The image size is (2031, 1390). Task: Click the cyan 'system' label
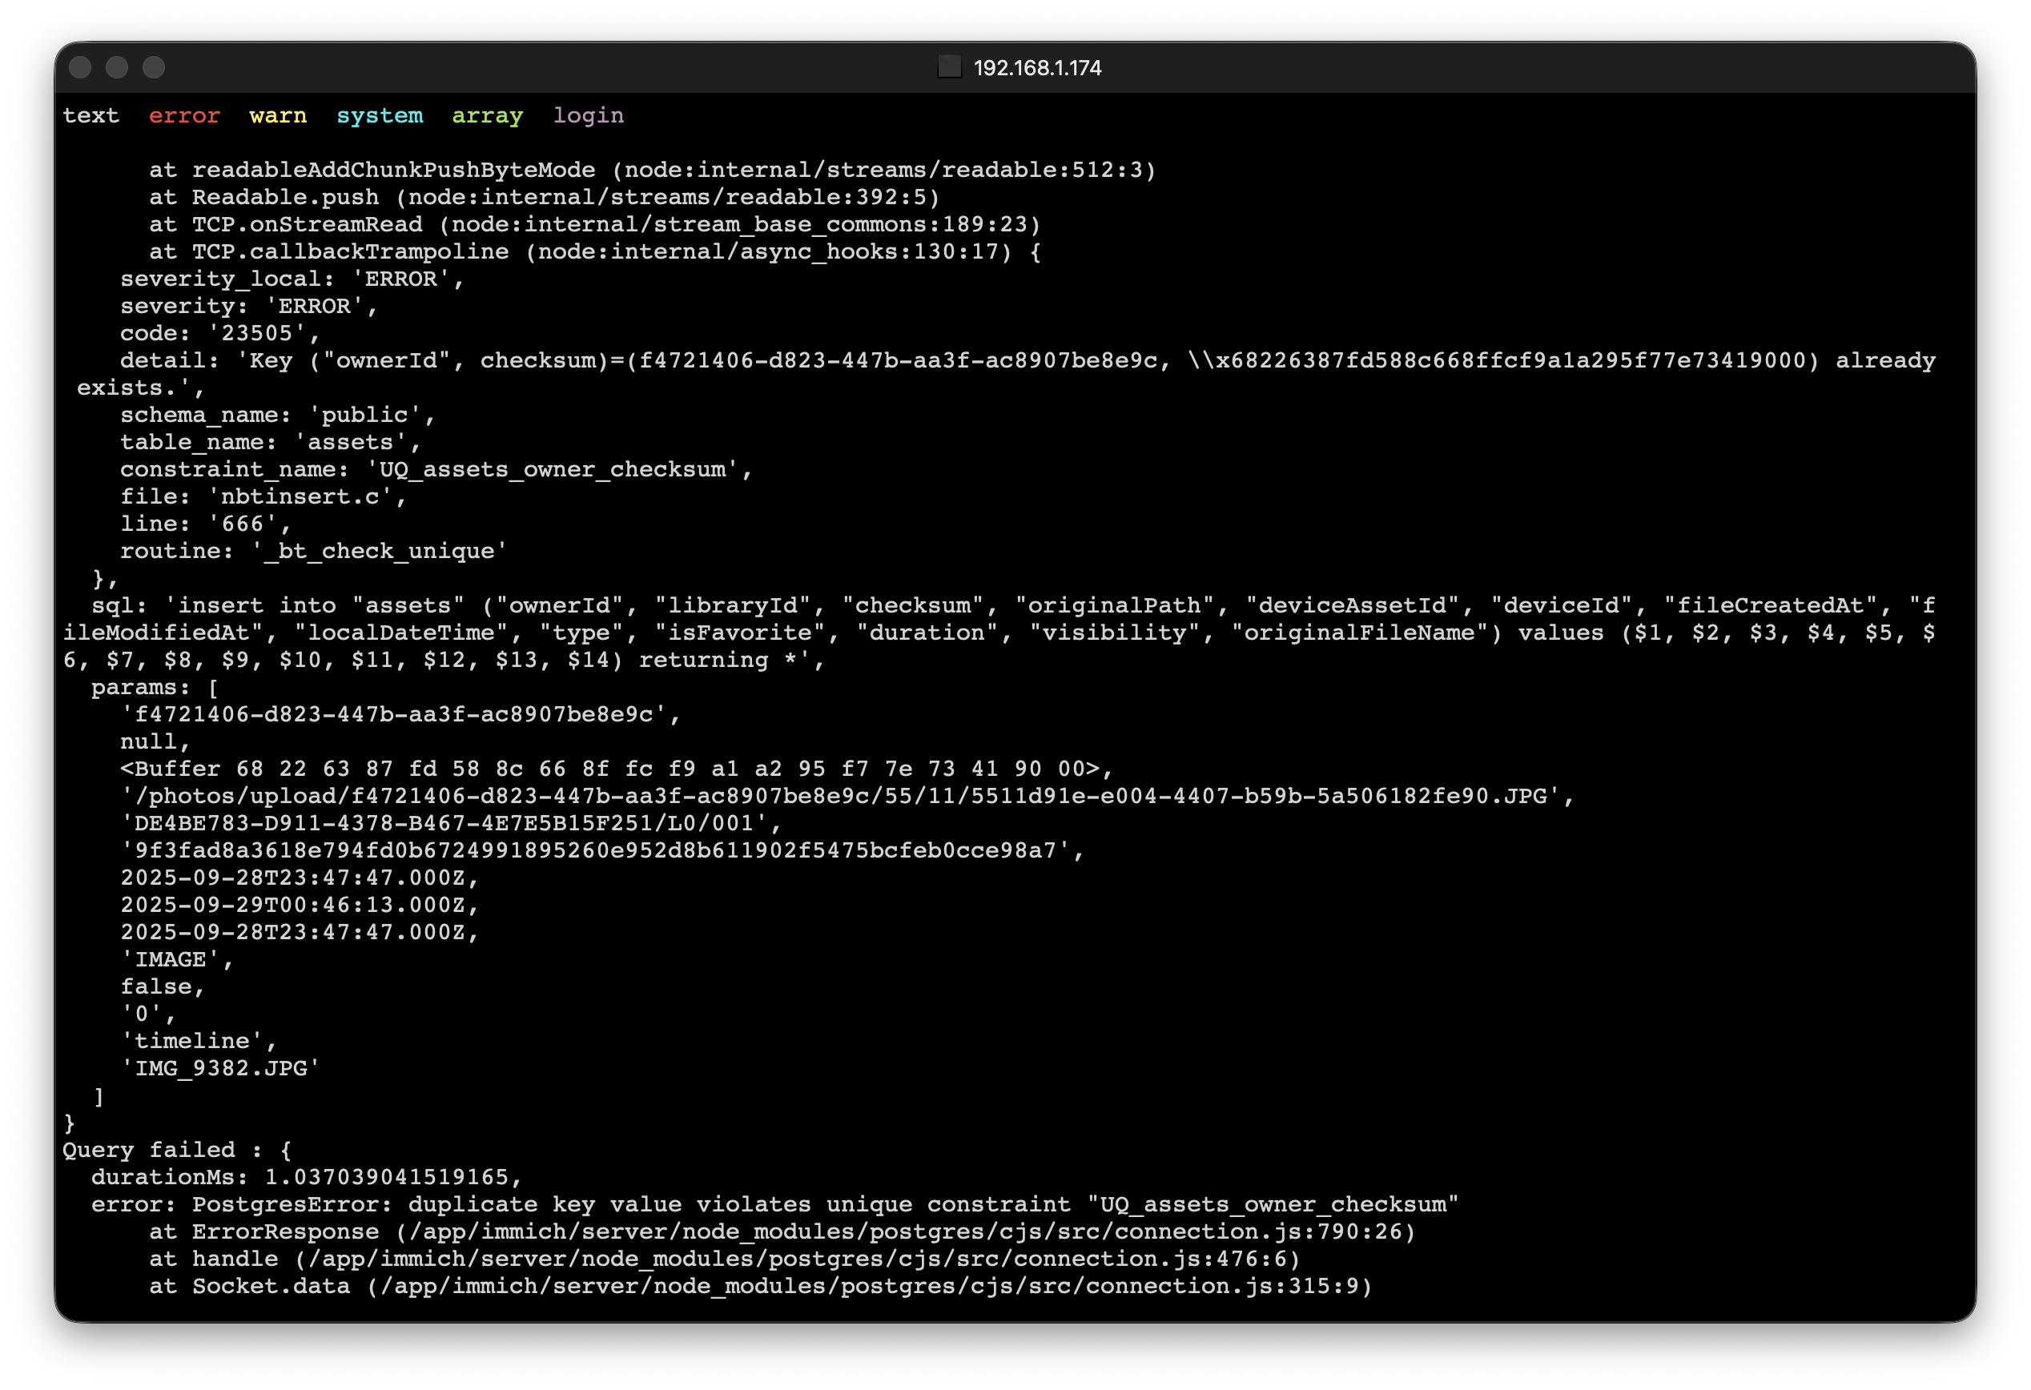(x=380, y=115)
